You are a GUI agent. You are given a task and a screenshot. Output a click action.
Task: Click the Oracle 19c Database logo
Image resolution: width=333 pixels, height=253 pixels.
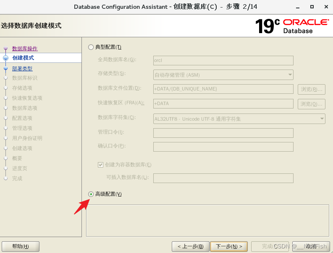pyautogui.click(x=292, y=26)
